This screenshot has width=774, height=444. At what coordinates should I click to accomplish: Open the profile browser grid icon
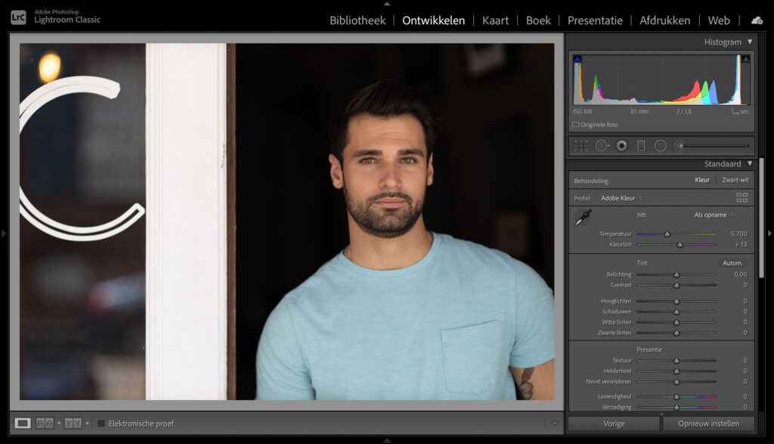click(x=742, y=198)
